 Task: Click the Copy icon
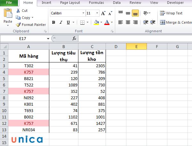[x=18, y=18]
